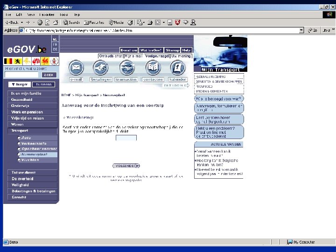Screen dimensions: 336x252
Task: Expand the Links toolbar chevron
Action: (333, 29)
